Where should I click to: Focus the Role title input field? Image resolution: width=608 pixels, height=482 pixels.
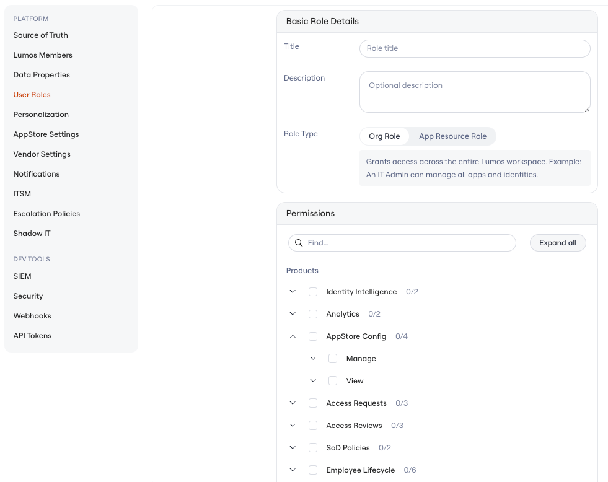click(x=475, y=48)
